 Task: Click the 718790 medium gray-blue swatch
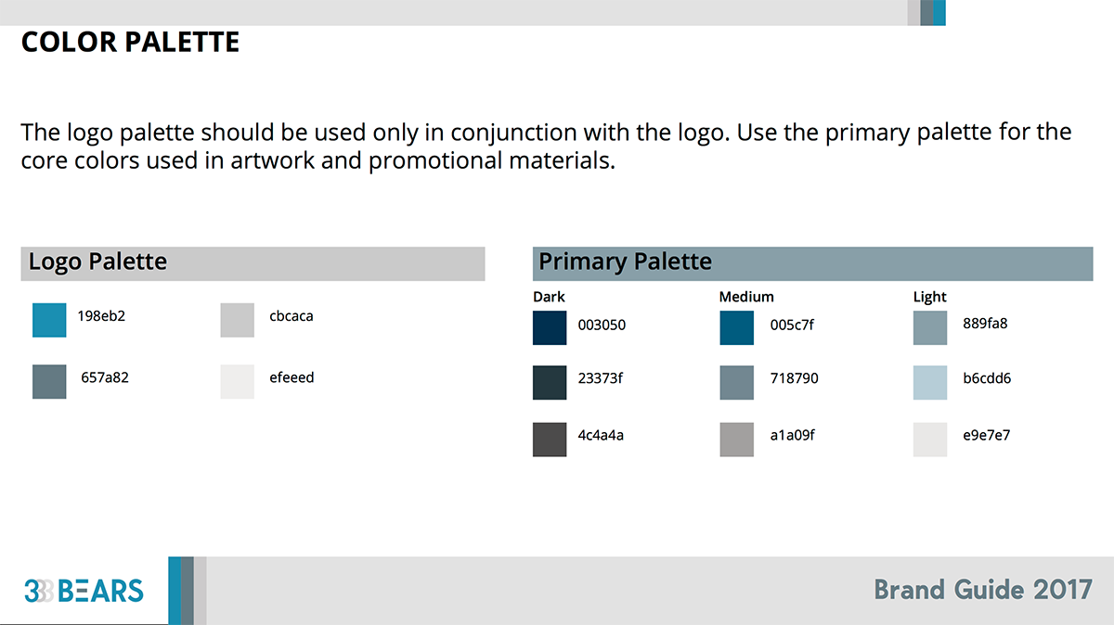tap(737, 383)
